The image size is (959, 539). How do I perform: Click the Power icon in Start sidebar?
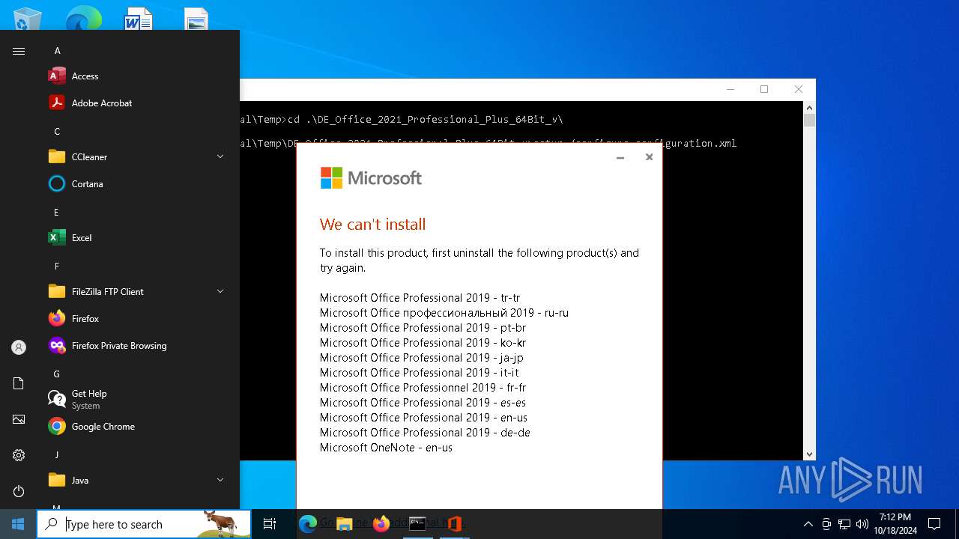point(19,491)
